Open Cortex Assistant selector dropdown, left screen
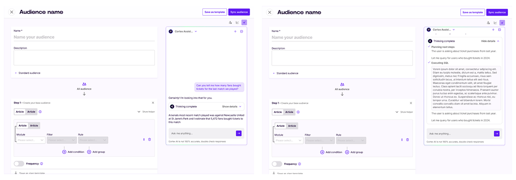 (183, 31)
